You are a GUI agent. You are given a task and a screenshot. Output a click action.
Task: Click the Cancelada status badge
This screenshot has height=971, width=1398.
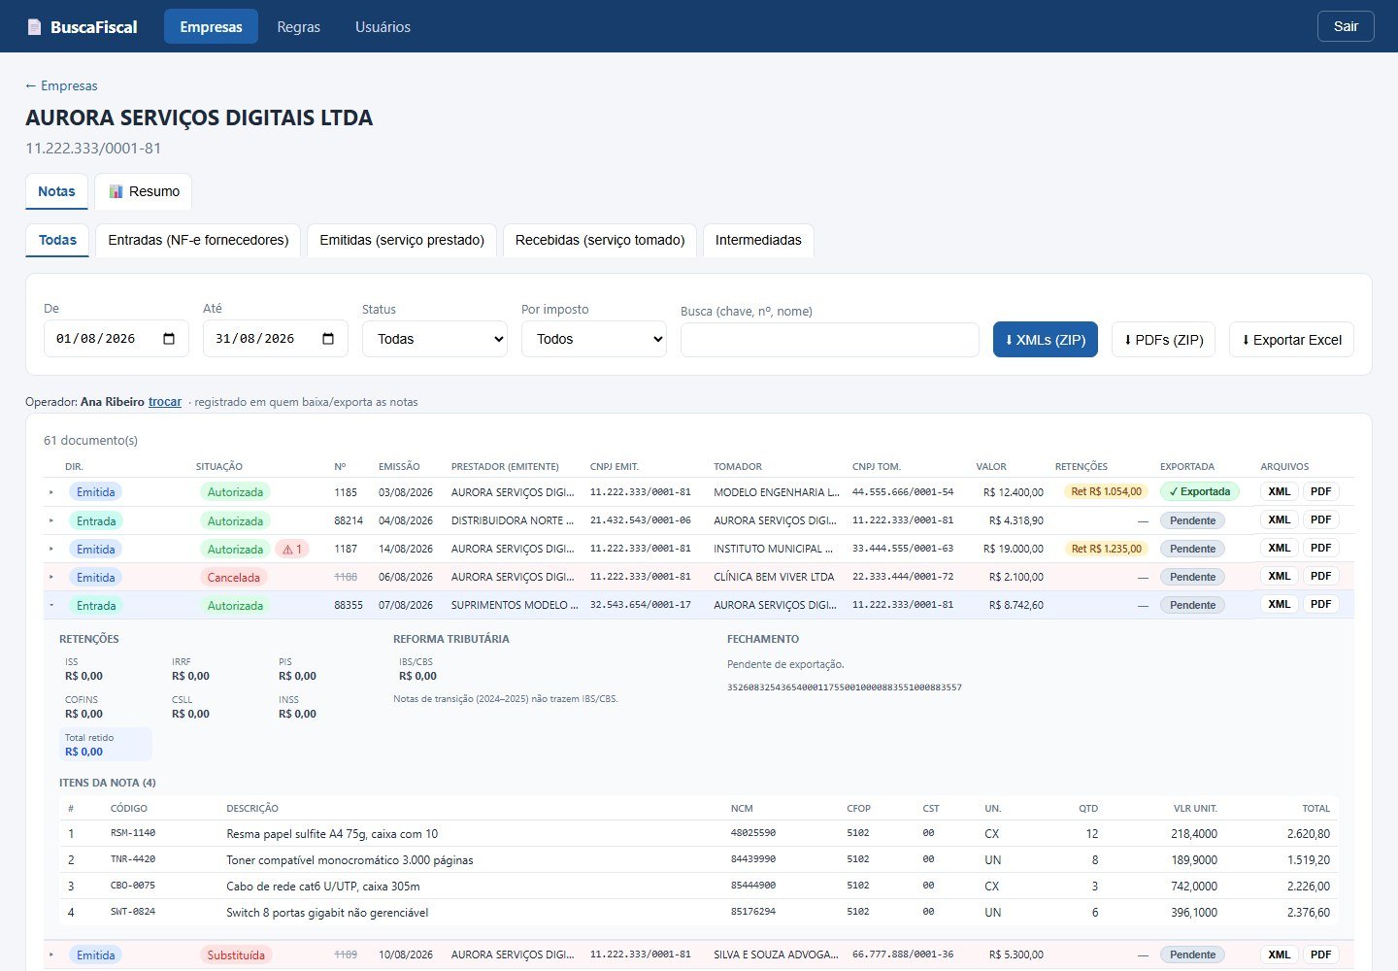coord(234,578)
